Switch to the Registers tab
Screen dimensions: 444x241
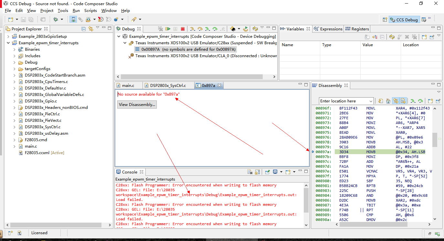(357, 29)
